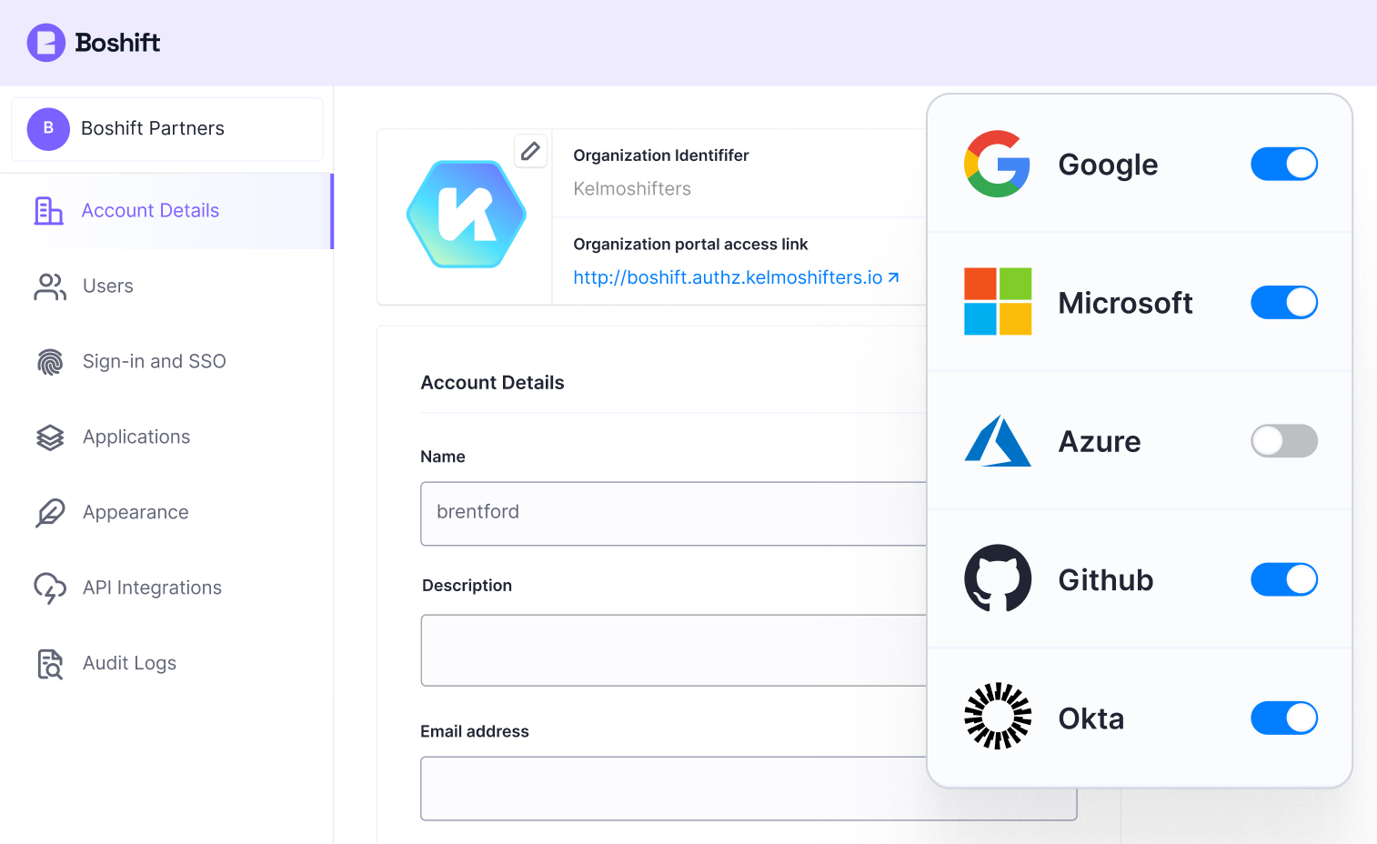Click the Kelmoshifters hexagon logo
The image size is (1377, 844).
(x=467, y=215)
